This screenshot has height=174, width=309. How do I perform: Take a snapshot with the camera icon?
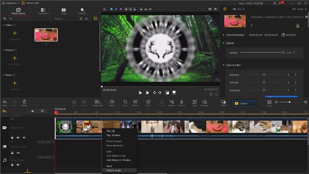pyautogui.click(x=210, y=9)
